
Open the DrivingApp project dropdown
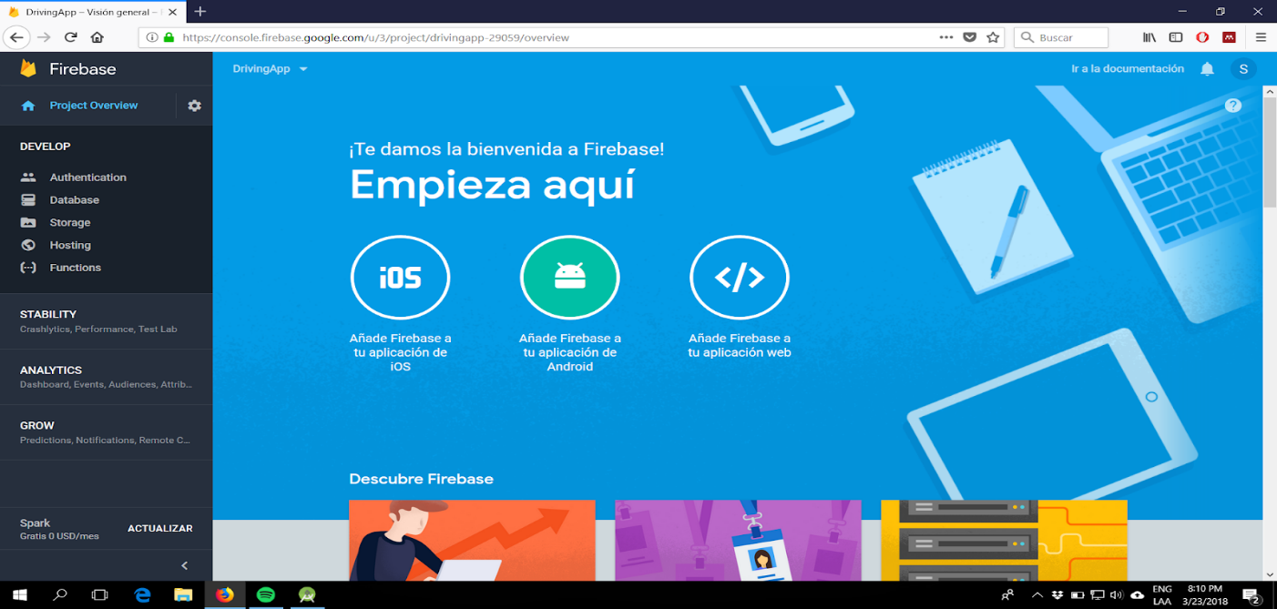(271, 69)
